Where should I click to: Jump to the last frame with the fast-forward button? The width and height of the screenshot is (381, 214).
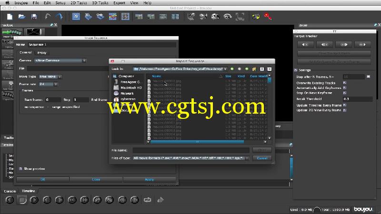tap(84, 200)
